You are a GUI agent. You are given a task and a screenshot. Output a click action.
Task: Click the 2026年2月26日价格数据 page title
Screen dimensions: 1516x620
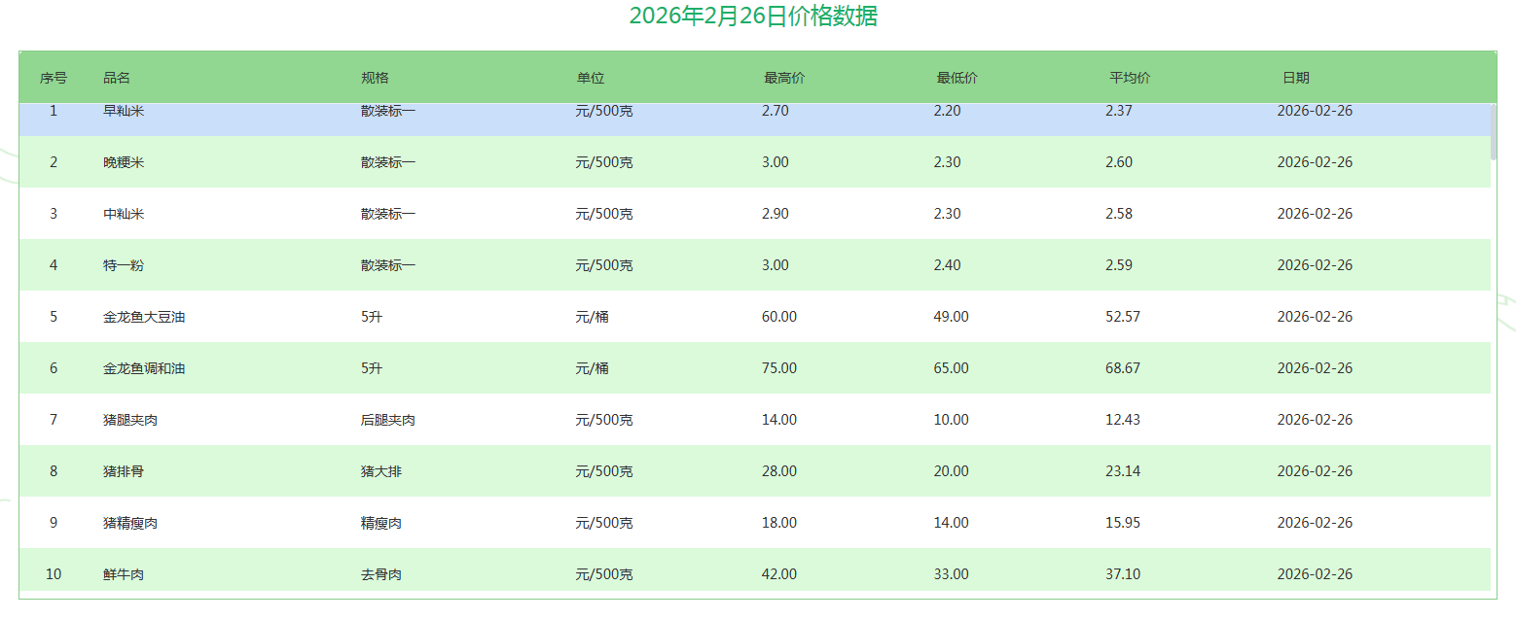click(753, 17)
